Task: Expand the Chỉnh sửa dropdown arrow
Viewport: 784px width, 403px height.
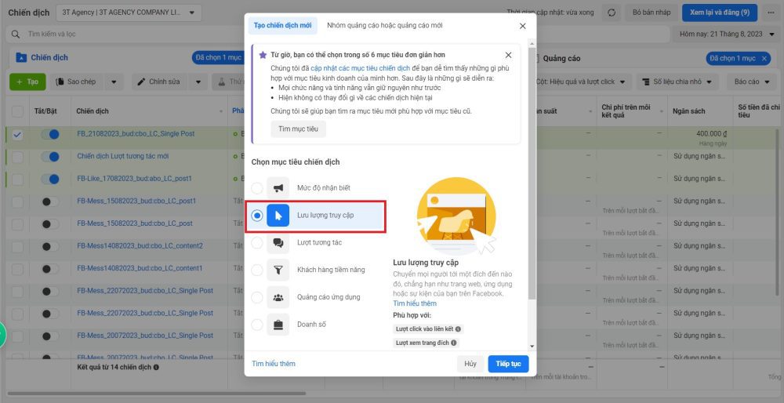Action: 198,82
